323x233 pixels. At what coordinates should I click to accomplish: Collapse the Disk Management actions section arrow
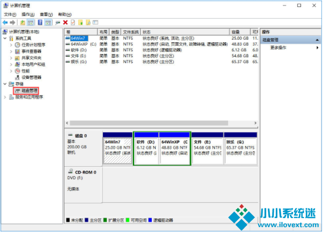pos(317,40)
